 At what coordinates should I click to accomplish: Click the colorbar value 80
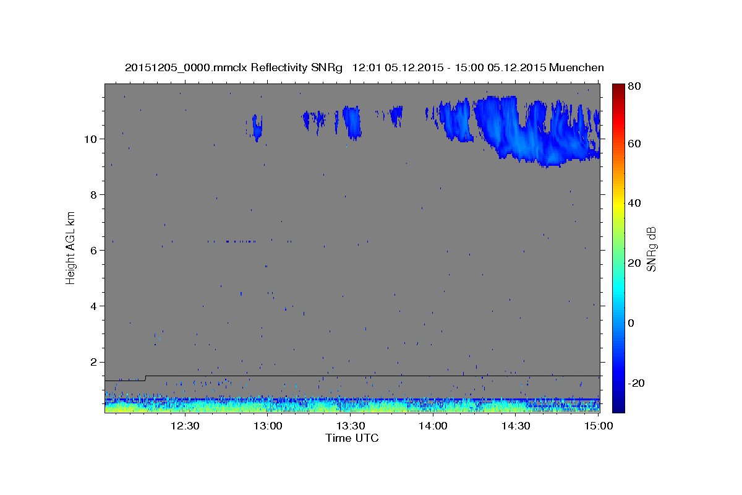click(x=634, y=86)
